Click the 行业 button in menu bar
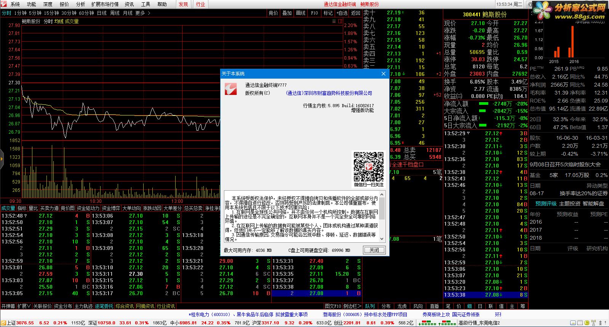This screenshot has height=327, width=609. click(x=200, y=4)
